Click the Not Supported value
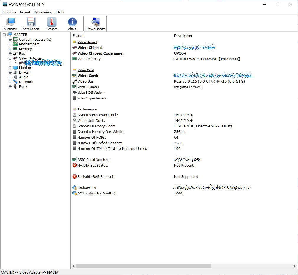The height and width of the screenshot is (275, 298). coord(186,176)
